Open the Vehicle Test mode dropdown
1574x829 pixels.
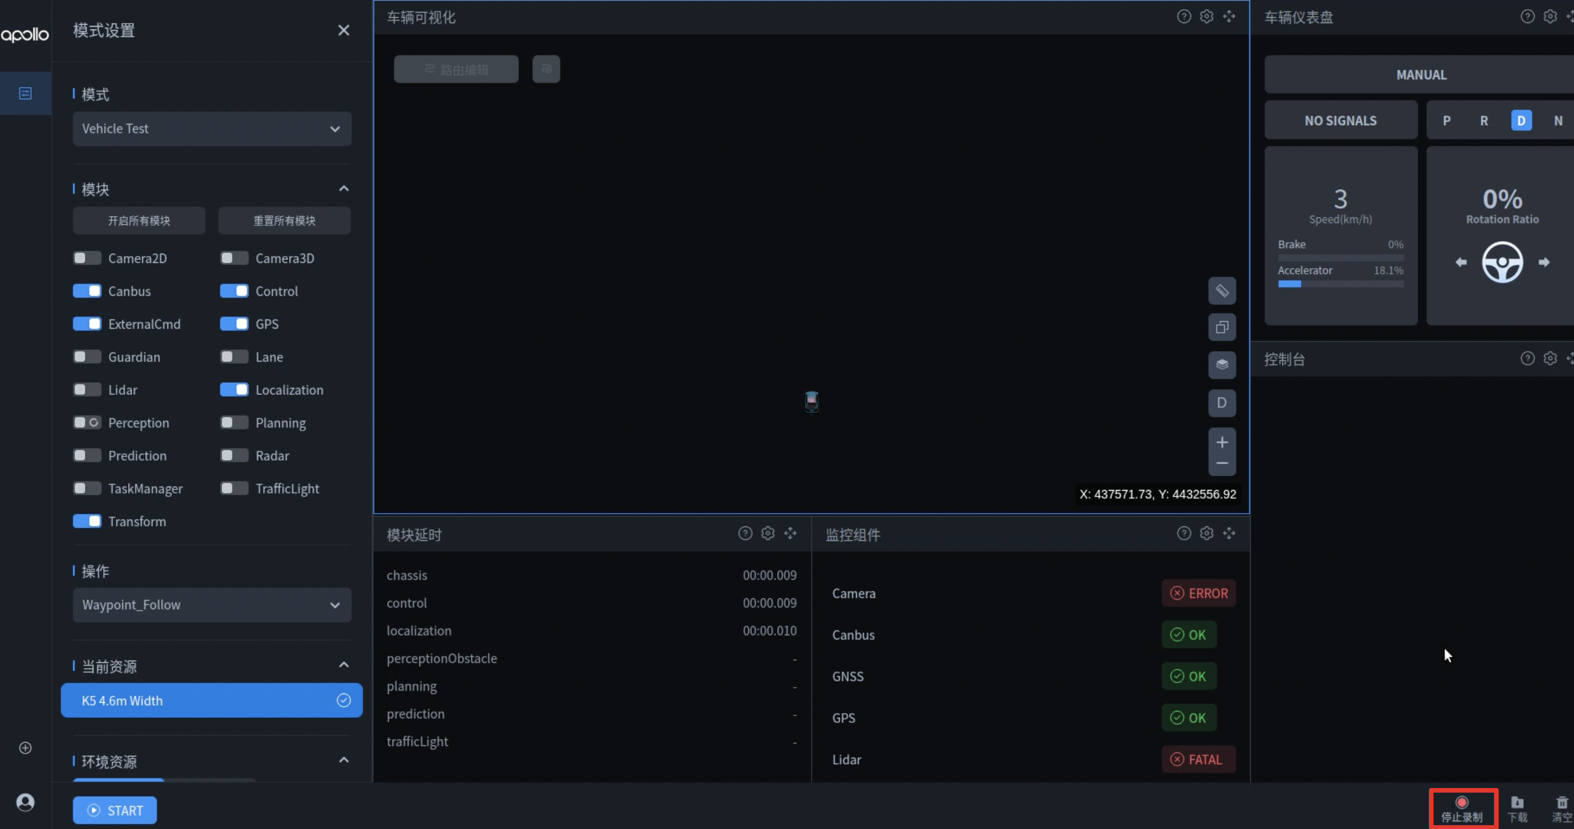pyautogui.click(x=211, y=129)
